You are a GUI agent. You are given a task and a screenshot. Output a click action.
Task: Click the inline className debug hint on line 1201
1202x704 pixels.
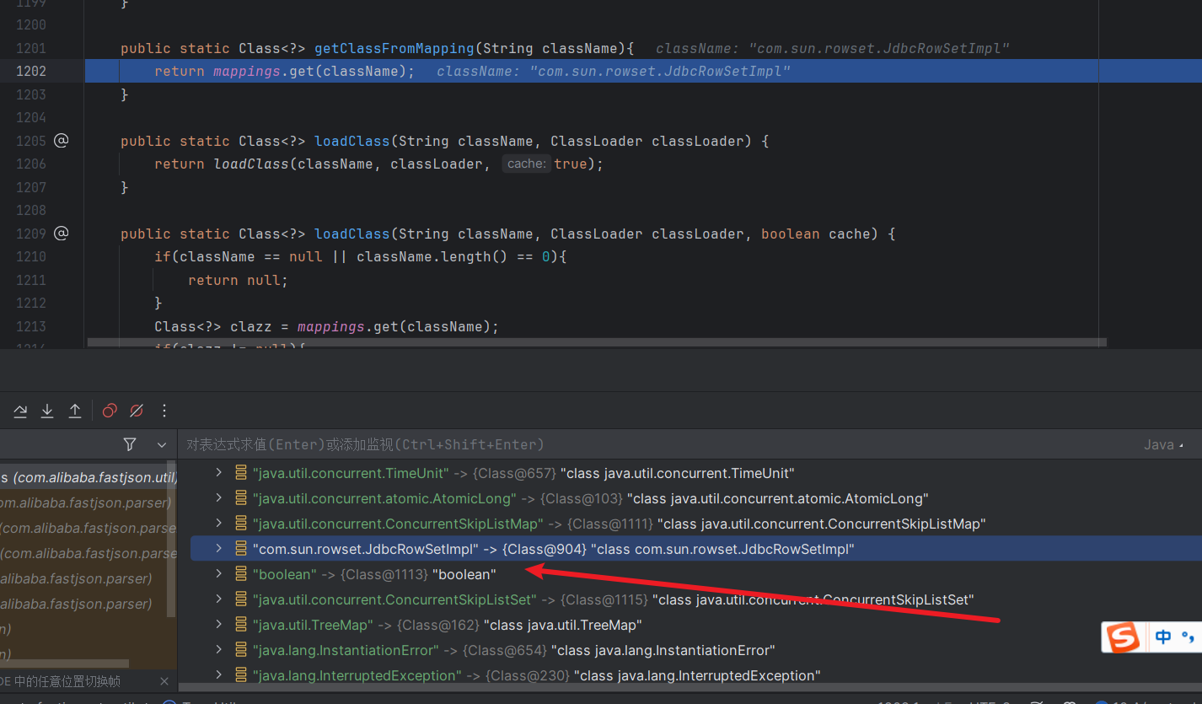(x=832, y=48)
